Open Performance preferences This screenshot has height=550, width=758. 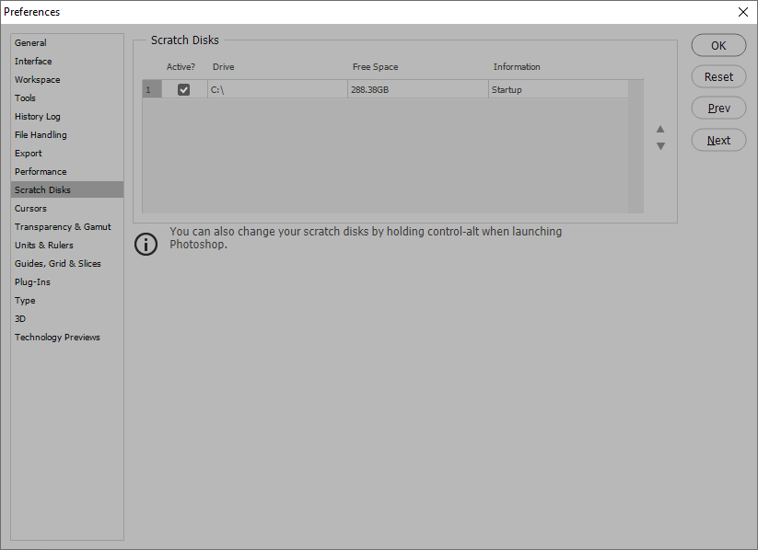click(x=66, y=171)
